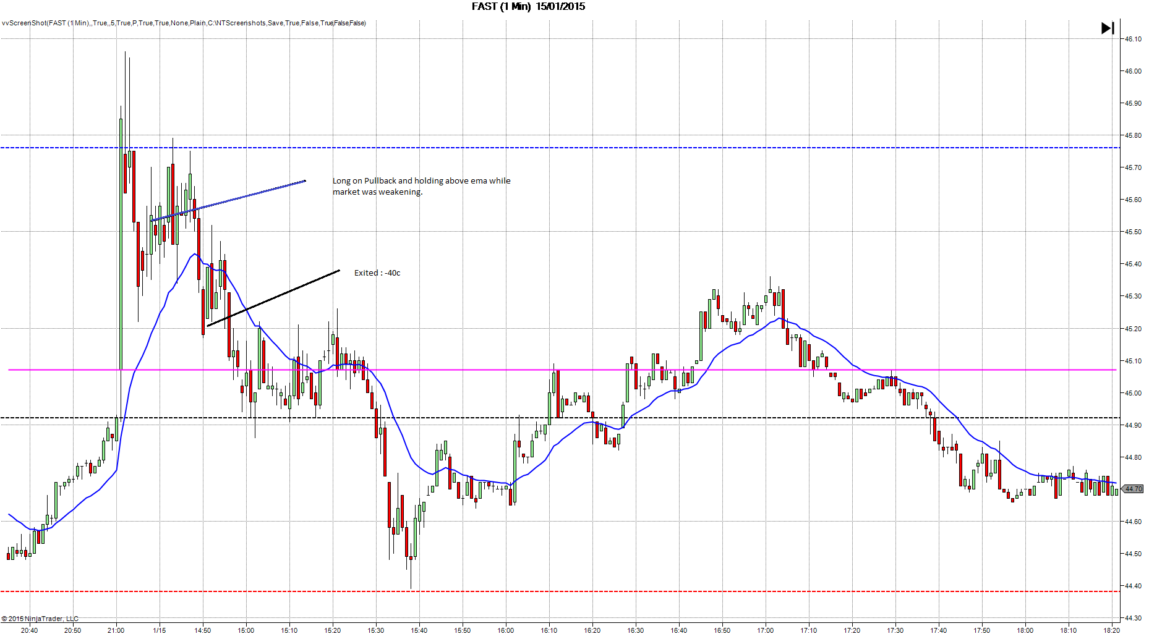Click the current price marker 44.70

pos(1133,489)
